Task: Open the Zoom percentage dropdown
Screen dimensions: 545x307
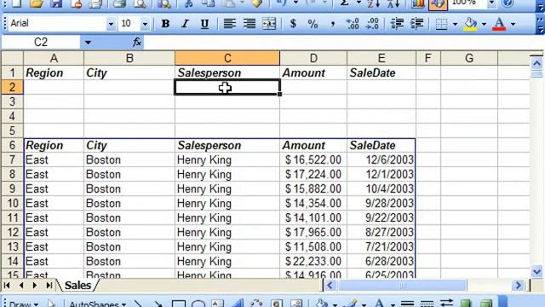Action: pos(491,3)
